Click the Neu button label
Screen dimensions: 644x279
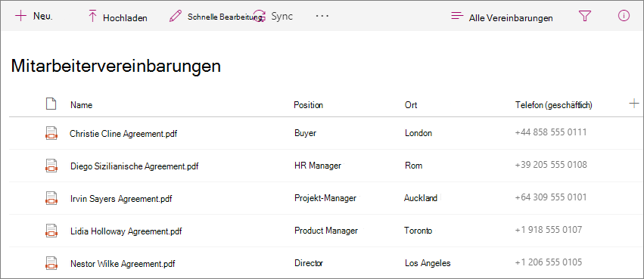click(42, 17)
